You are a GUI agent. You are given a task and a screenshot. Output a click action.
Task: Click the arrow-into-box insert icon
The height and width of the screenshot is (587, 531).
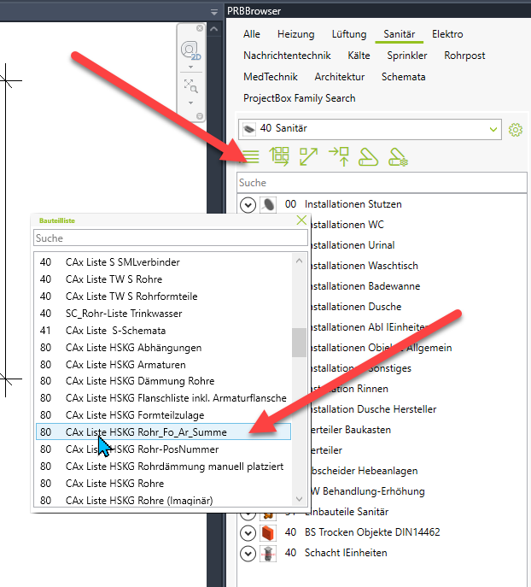tap(338, 156)
